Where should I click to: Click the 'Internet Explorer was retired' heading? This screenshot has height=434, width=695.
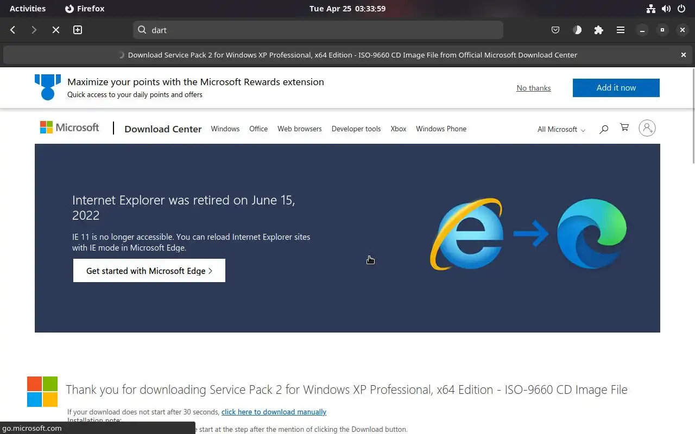[184, 208]
